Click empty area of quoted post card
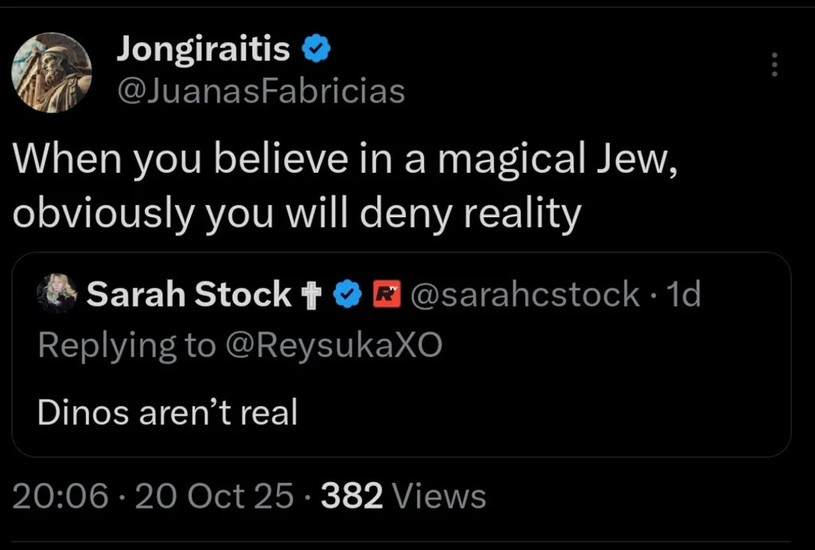815x550 pixels. (557, 406)
